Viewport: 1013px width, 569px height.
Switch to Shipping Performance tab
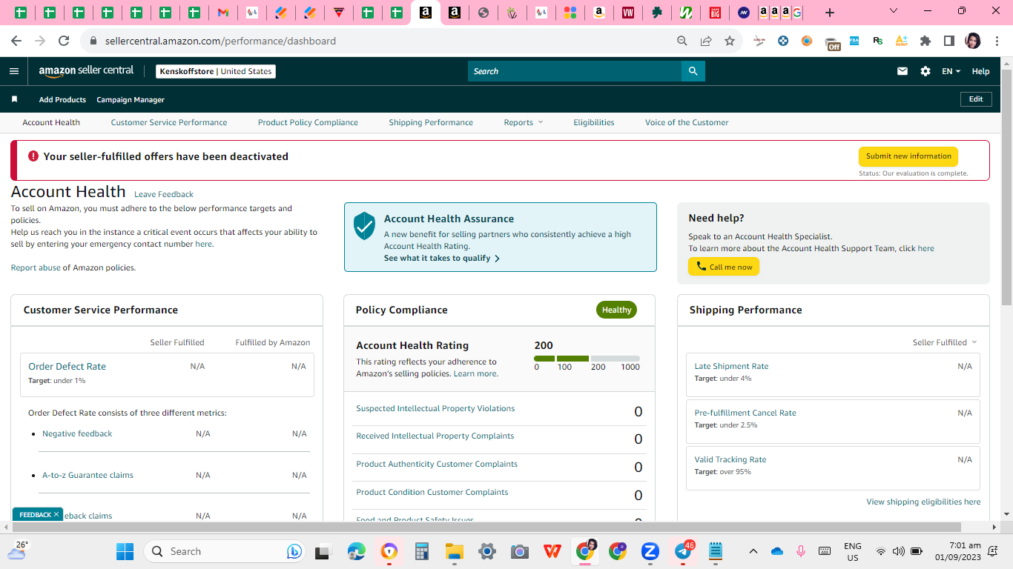tap(431, 122)
